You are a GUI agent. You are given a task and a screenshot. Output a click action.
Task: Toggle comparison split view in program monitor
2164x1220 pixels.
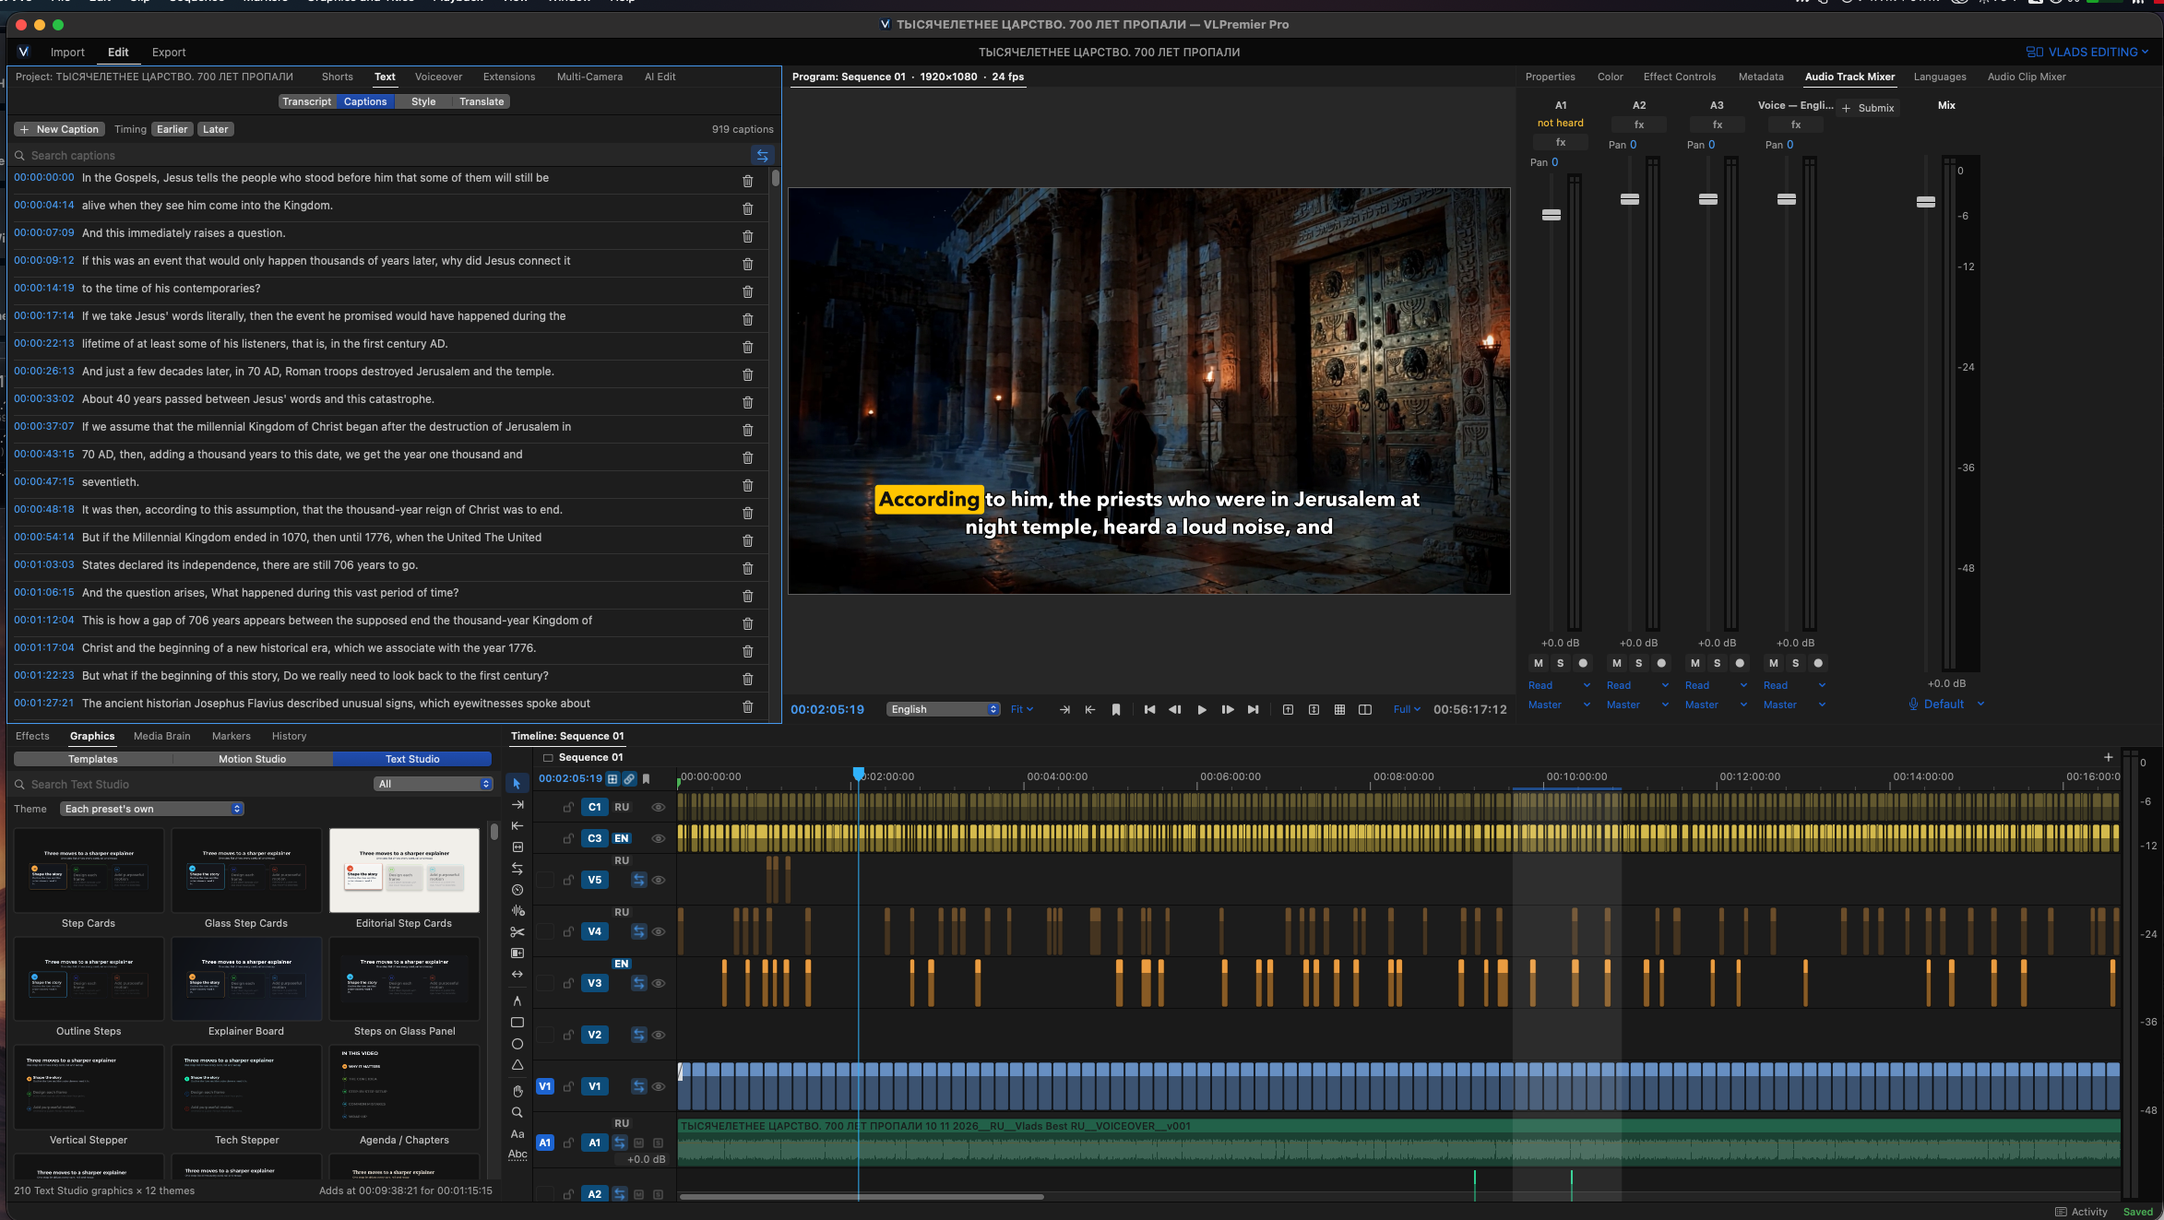pos(1365,709)
